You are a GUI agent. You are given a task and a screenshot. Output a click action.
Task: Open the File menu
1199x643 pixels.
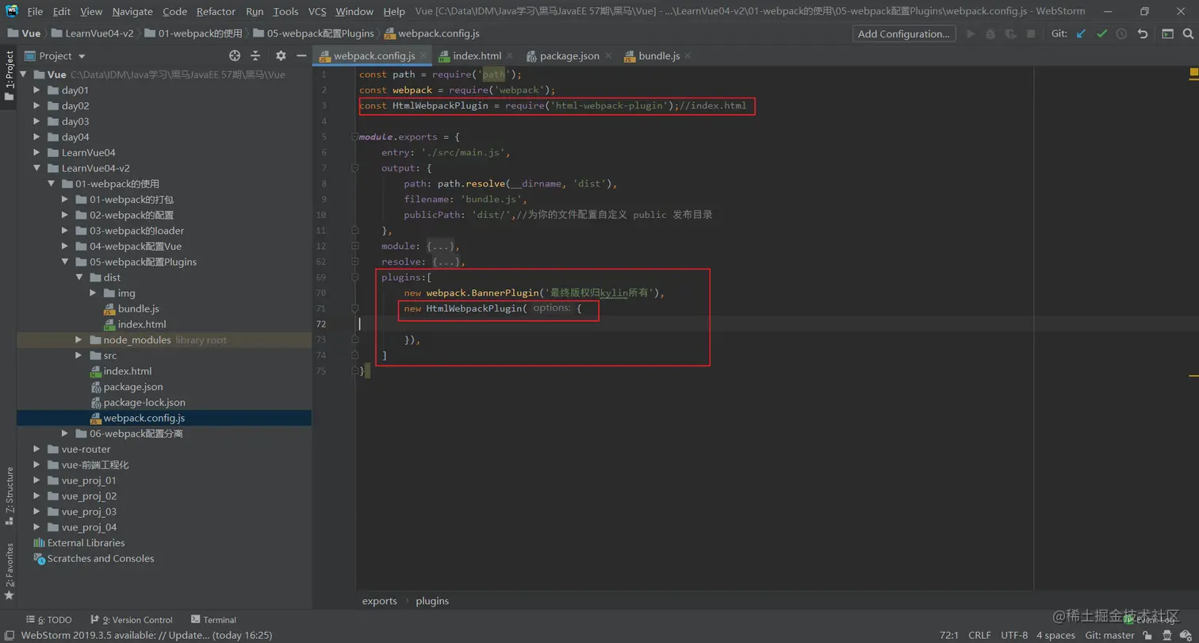coord(35,11)
